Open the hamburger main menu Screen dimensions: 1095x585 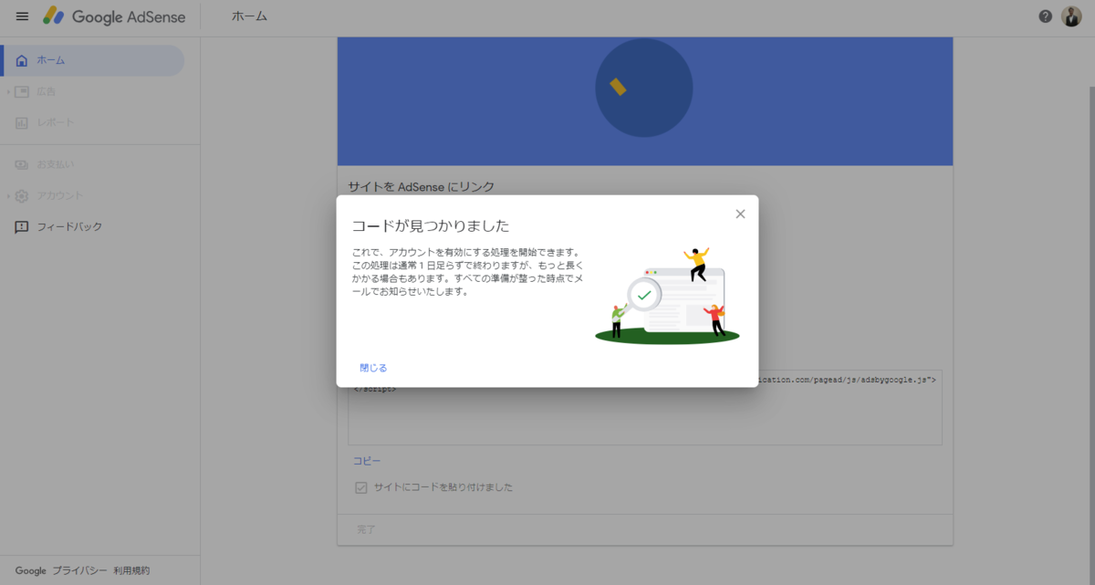(22, 16)
